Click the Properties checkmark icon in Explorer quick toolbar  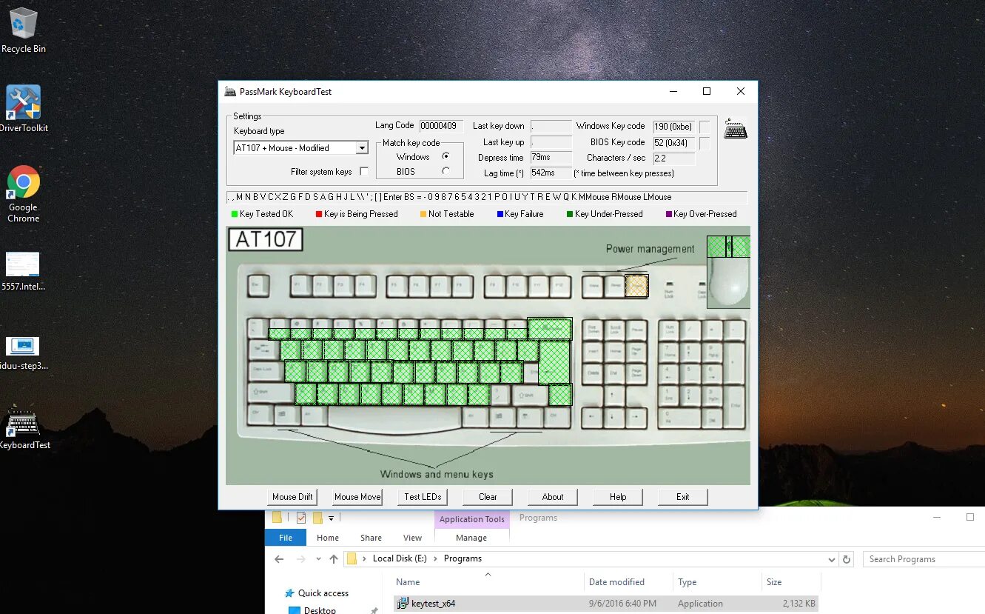(301, 518)
